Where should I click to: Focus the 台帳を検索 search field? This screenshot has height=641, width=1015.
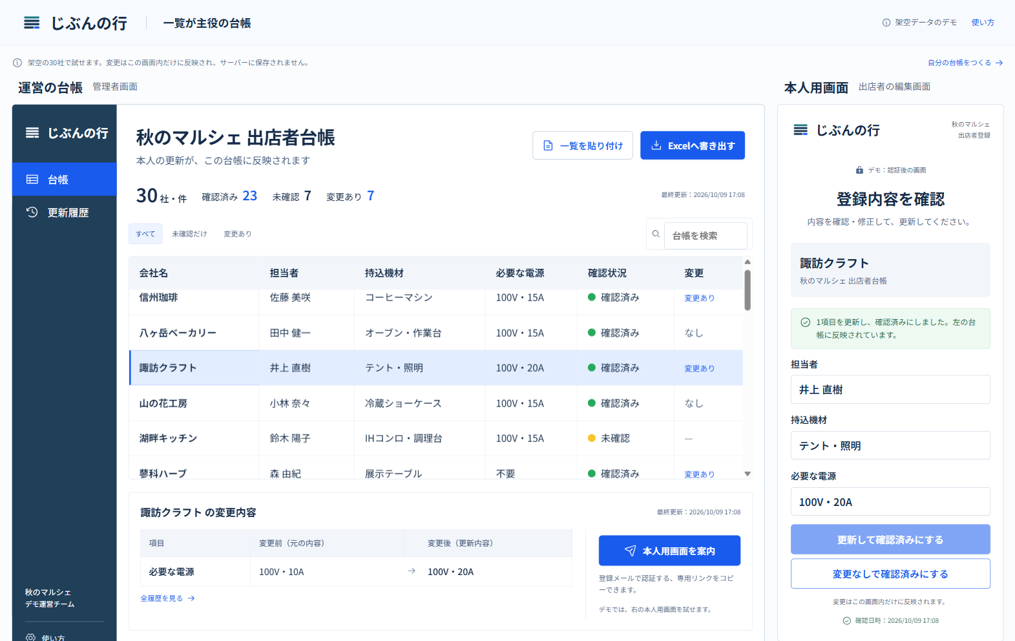point(706,236)
